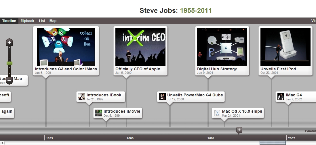This screenshot has height=145, width=316.
Task: Click the zoom in plus button
Action: click(x=9, y=42)
